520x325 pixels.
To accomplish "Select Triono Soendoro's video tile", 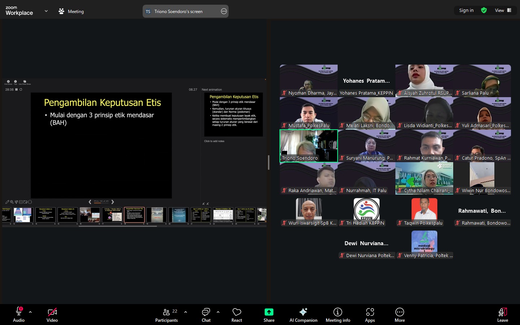I will (x=309, y=146).
